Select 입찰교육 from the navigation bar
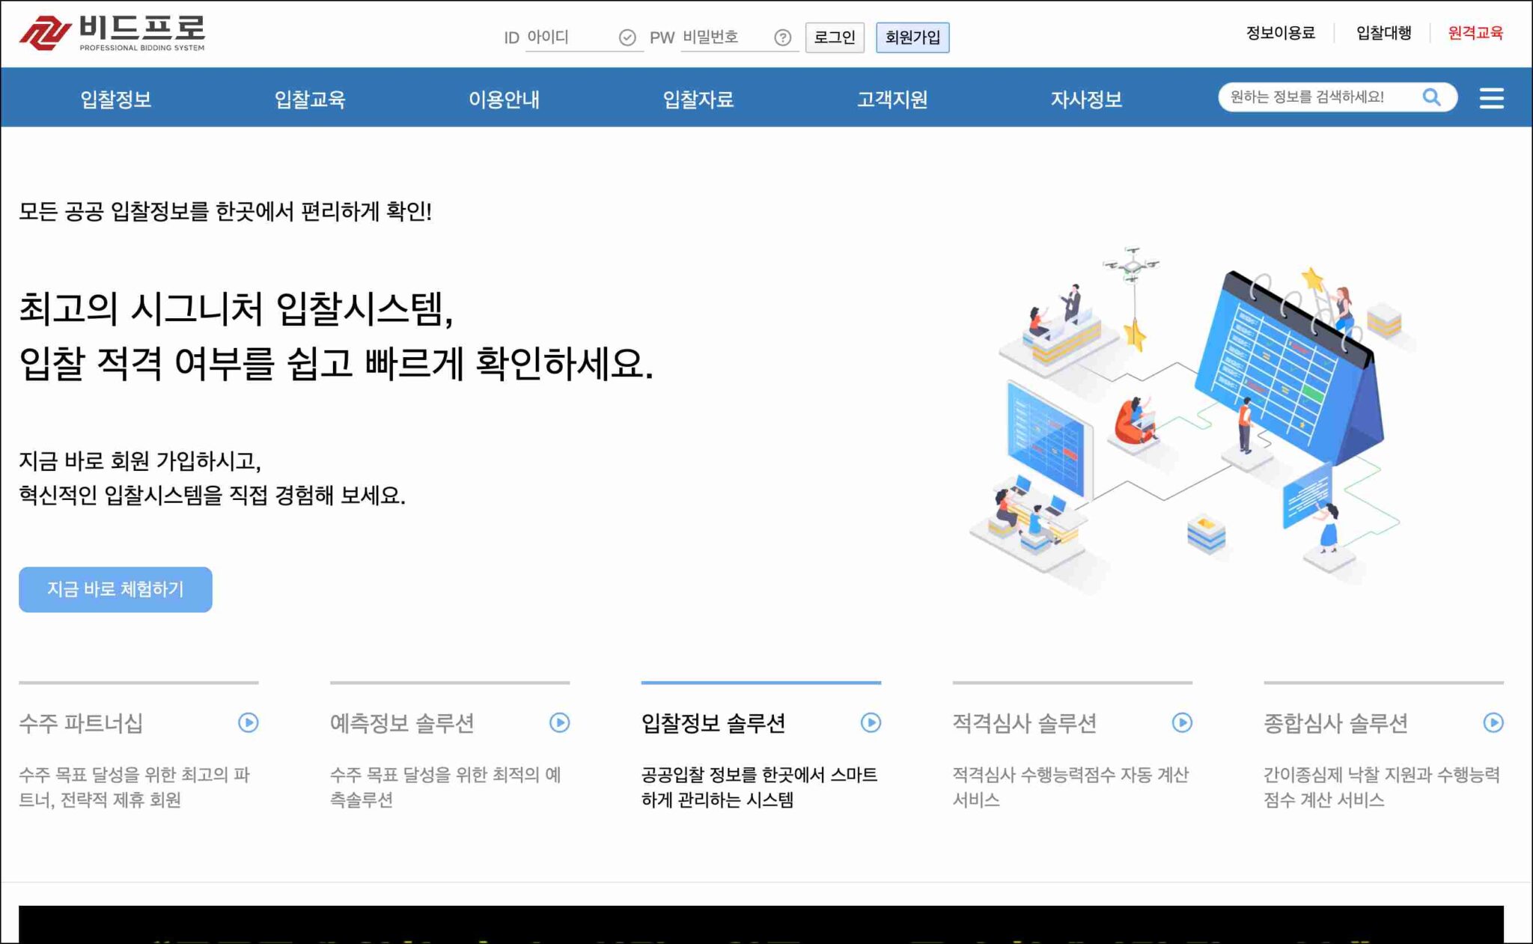 pos(311,100)
